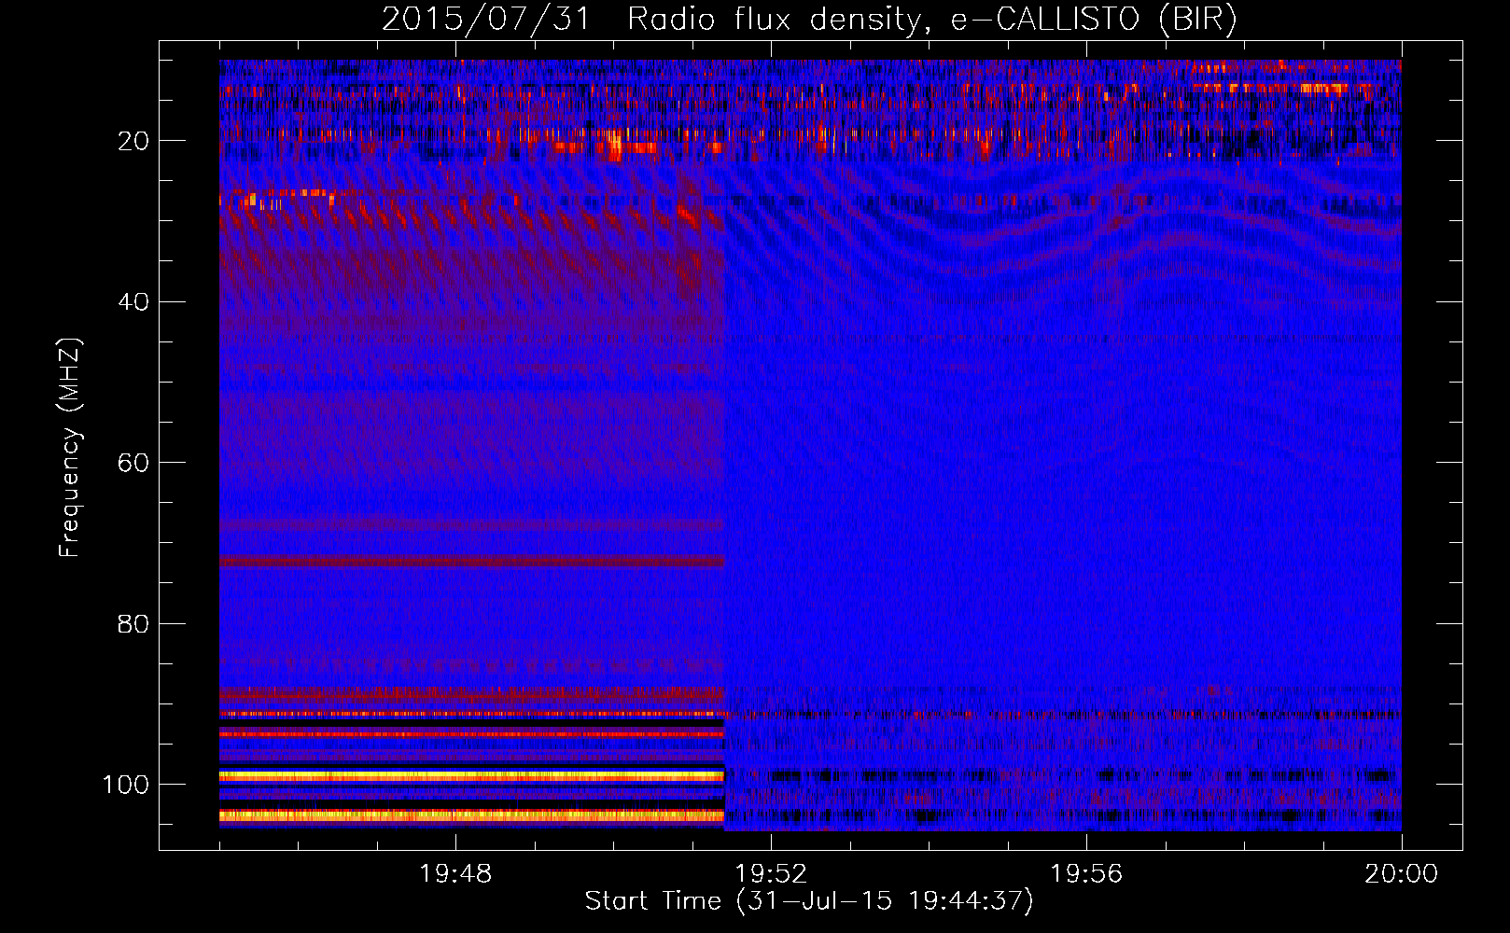The height and width of the screenshot is (933, 1510).
Task: Select the 19:48 time tick label
Action: click(x=455, y=874)
